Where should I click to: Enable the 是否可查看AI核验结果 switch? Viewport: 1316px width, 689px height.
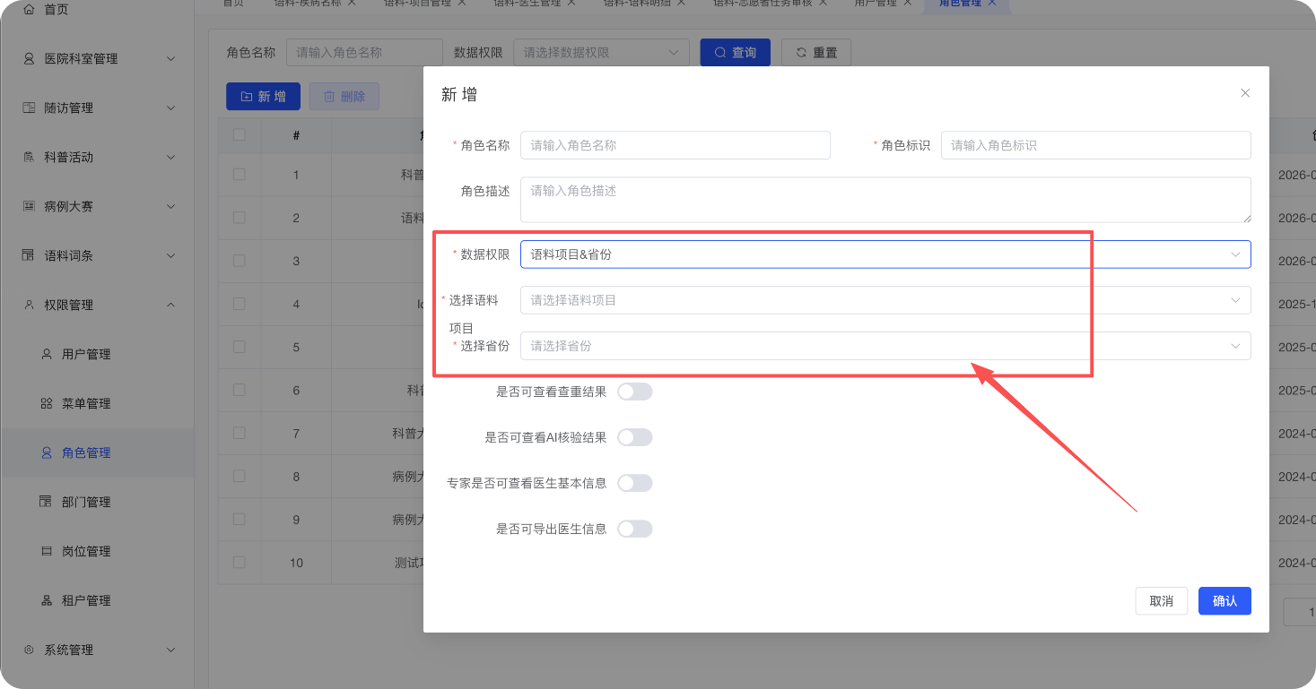pyautogui.click(x=634, y=437)
